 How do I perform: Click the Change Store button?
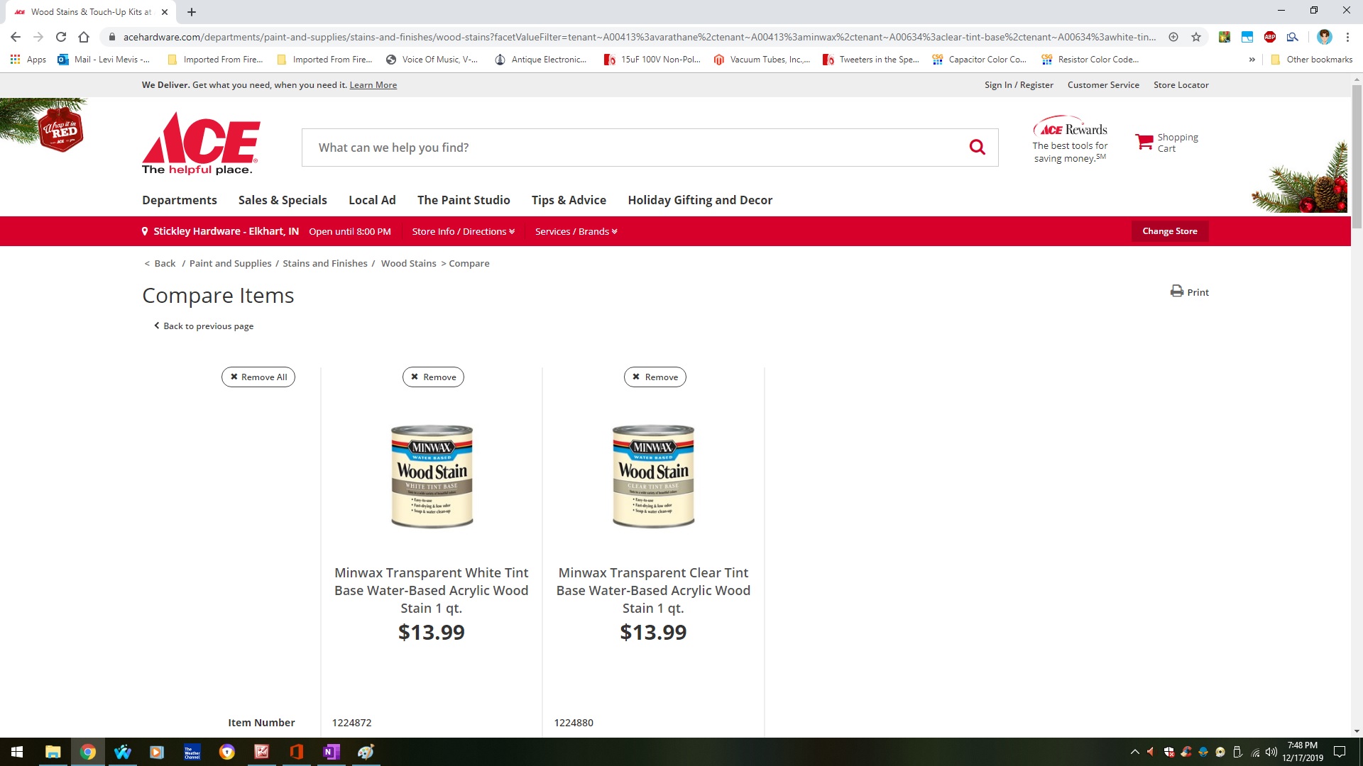tap(1170, 231)
